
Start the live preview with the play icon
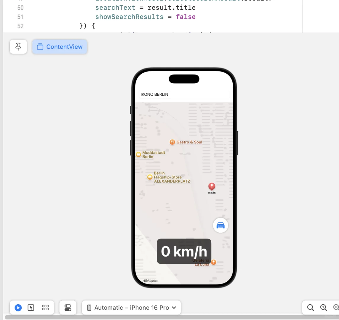tap(17, 308)
